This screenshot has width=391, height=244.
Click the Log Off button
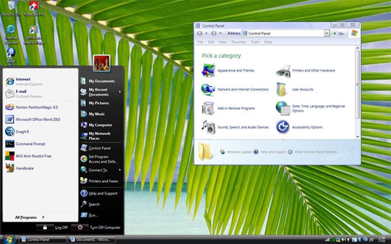pos(52,227)
